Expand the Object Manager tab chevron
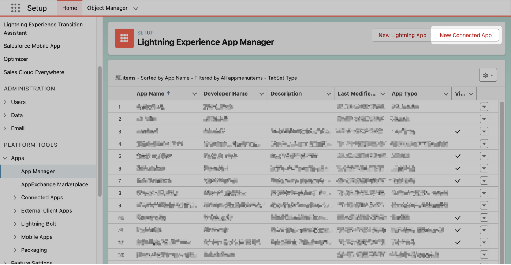 click(136, 8)
